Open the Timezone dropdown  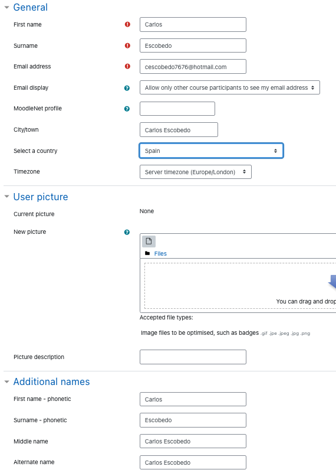coord(195,172)
